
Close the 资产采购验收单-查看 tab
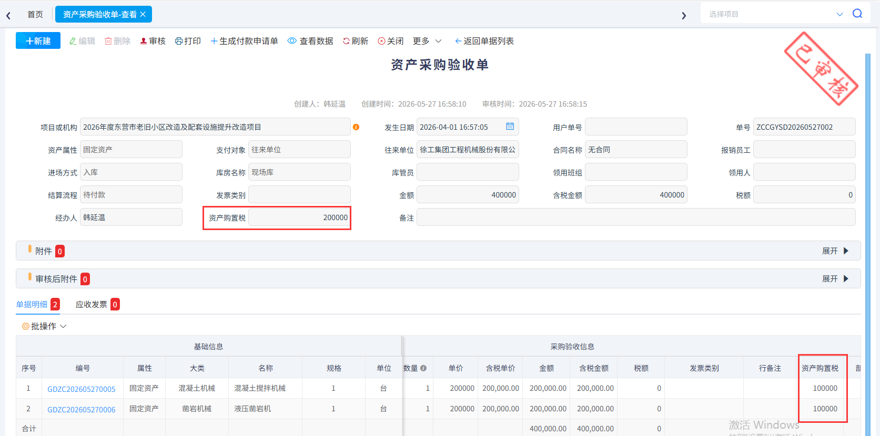(143, 14)
